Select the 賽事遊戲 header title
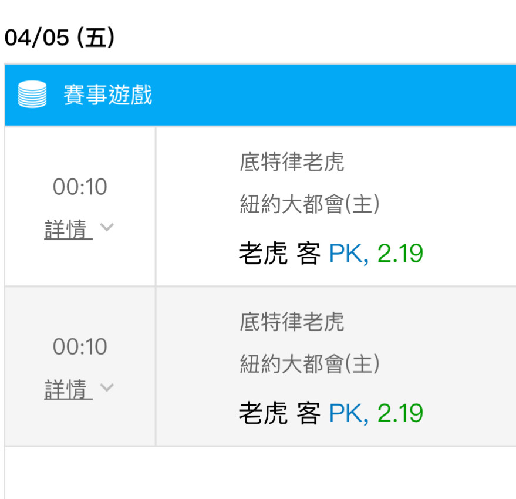The image size is (516, 499). [x=108, y=95]
